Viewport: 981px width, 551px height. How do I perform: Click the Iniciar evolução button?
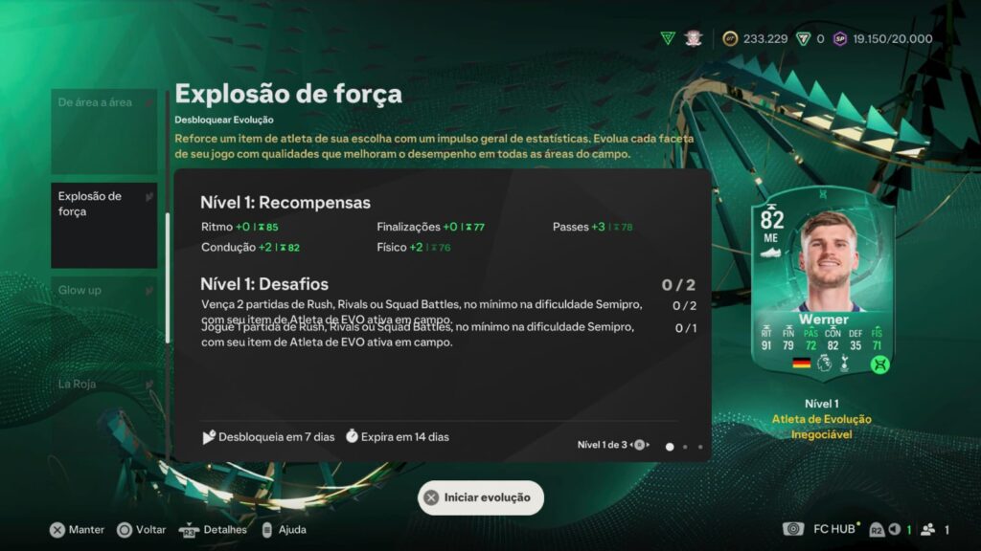pos(481,497)
